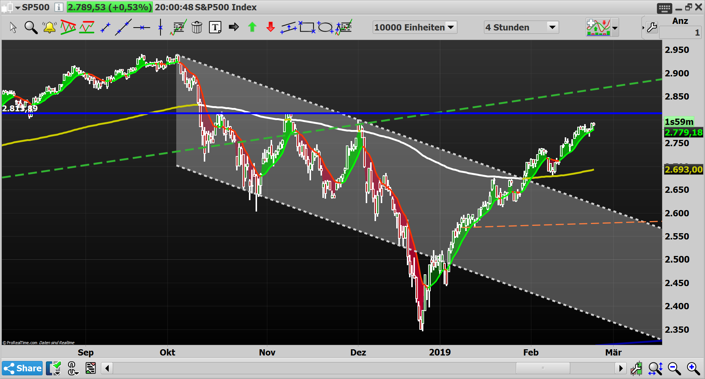
Task: Click the 2.693,00 yellow price label
Action: (683, 170)
